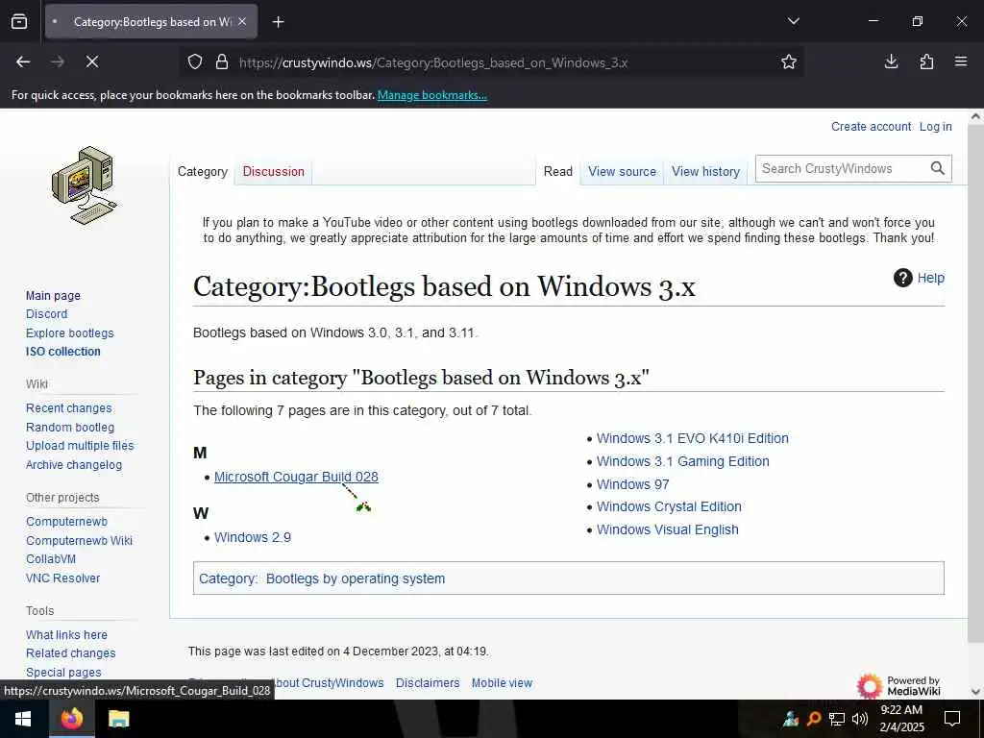Open ISO collection link
This screenshot has width=984, height=738.
[x=62, y=352]
